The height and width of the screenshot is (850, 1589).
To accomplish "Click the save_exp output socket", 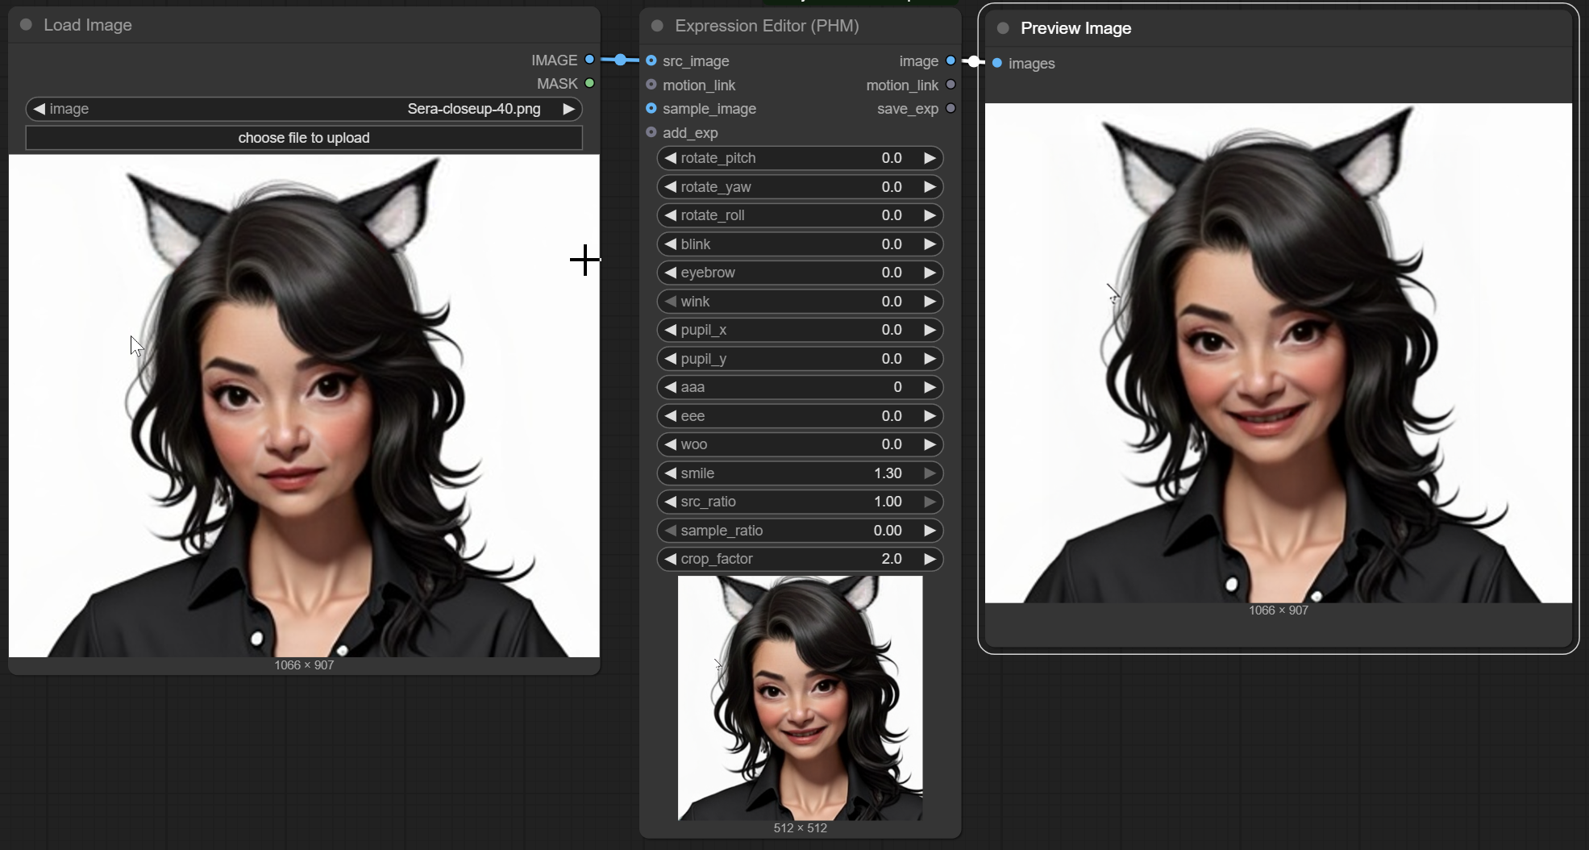I will click(951, 109).
